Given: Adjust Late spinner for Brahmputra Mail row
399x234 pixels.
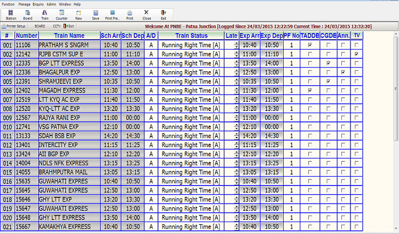Looking at the screenshot, I should click(236, 172).
